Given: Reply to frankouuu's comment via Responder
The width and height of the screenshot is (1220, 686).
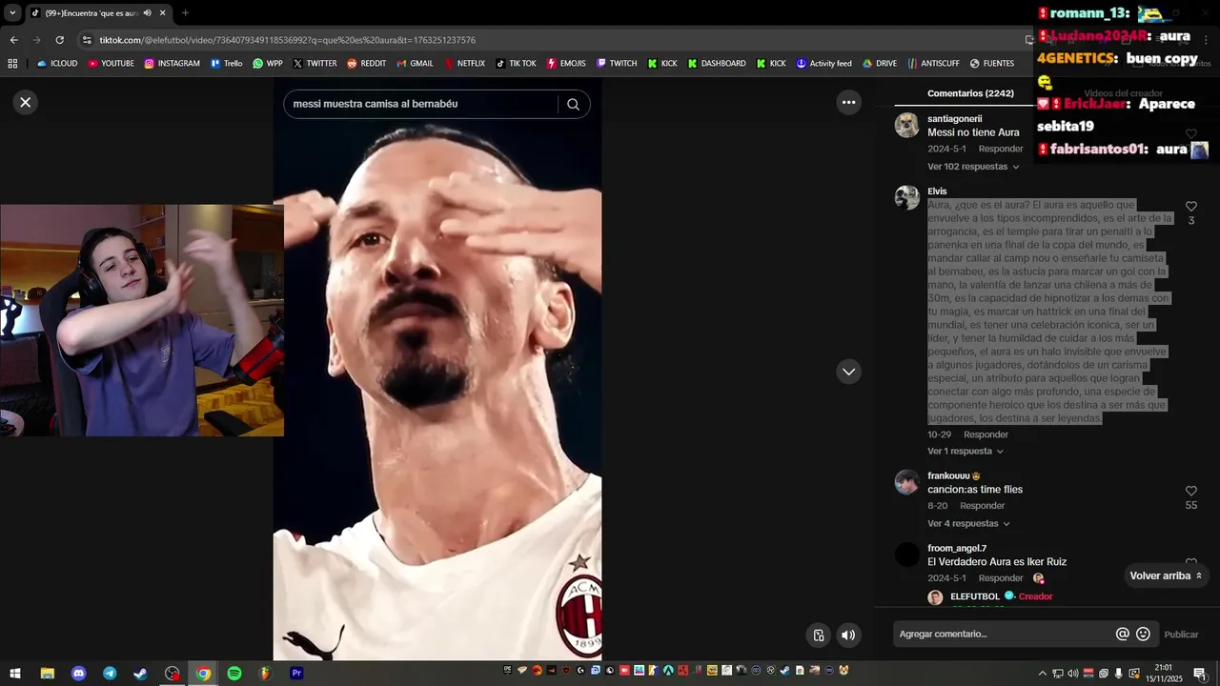Looking at the screenshot, I should coord(982,506).
